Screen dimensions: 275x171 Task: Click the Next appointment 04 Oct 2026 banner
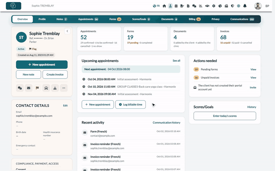click(131, 69)
